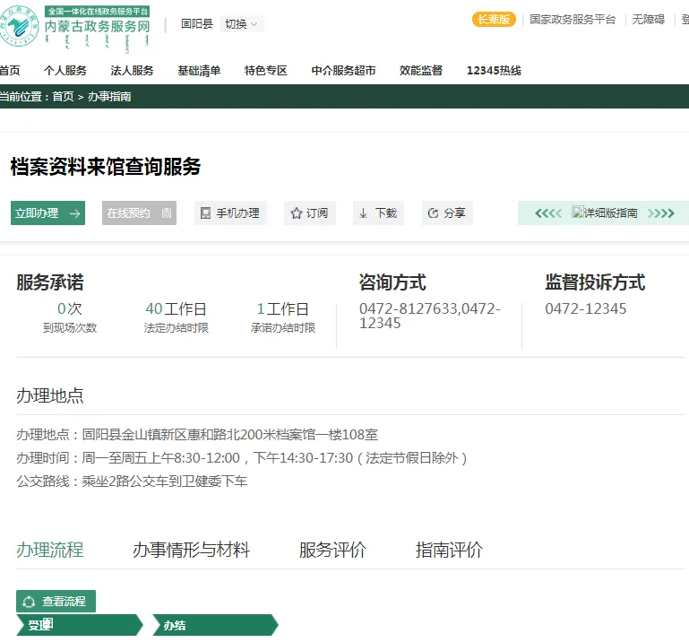Open the 个人服务 menu
Screen dimensions: 689x642
click(x=65, y=71)
